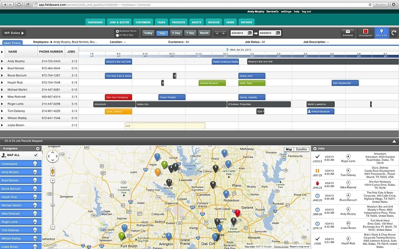Viewport: 399px width, 249px height.
Task: Switch map to Satellite view
Action: click(301, 149)
